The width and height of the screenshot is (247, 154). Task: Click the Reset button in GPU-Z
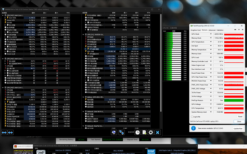click(x=240, y=117)
